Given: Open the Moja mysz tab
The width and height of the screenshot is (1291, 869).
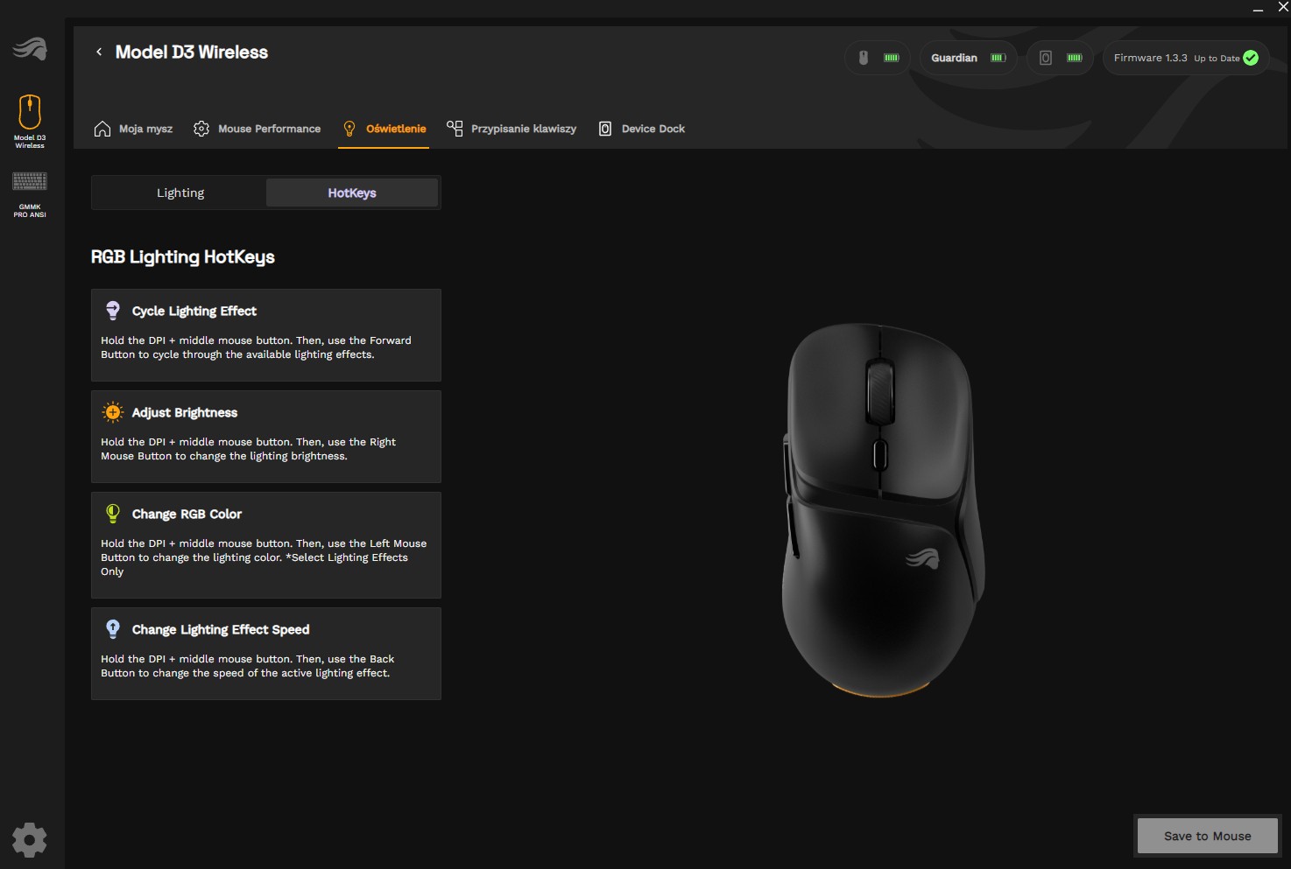Looking at the screenshot, I should pyautogui.click(x=133, y=129).
